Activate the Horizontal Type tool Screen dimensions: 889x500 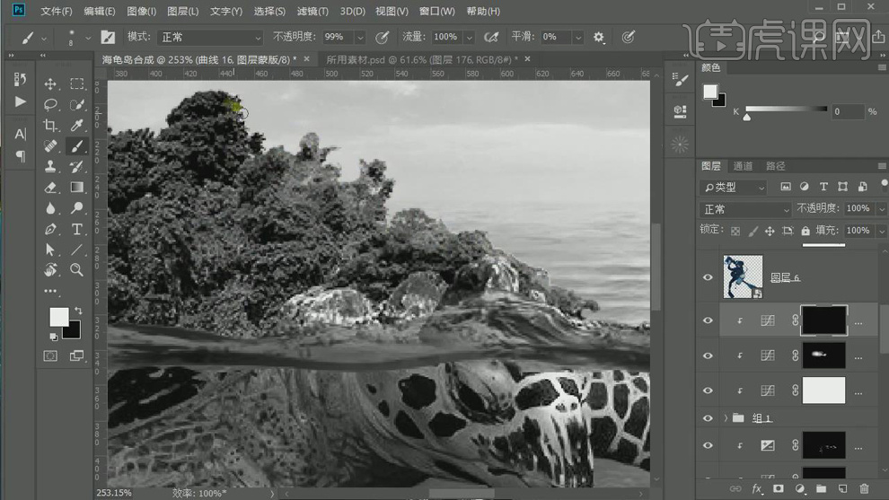pos(77,229)
